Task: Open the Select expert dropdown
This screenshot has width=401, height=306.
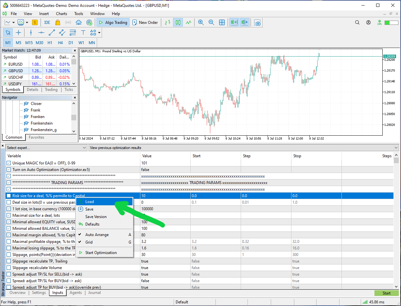Action: coord(46,148)
